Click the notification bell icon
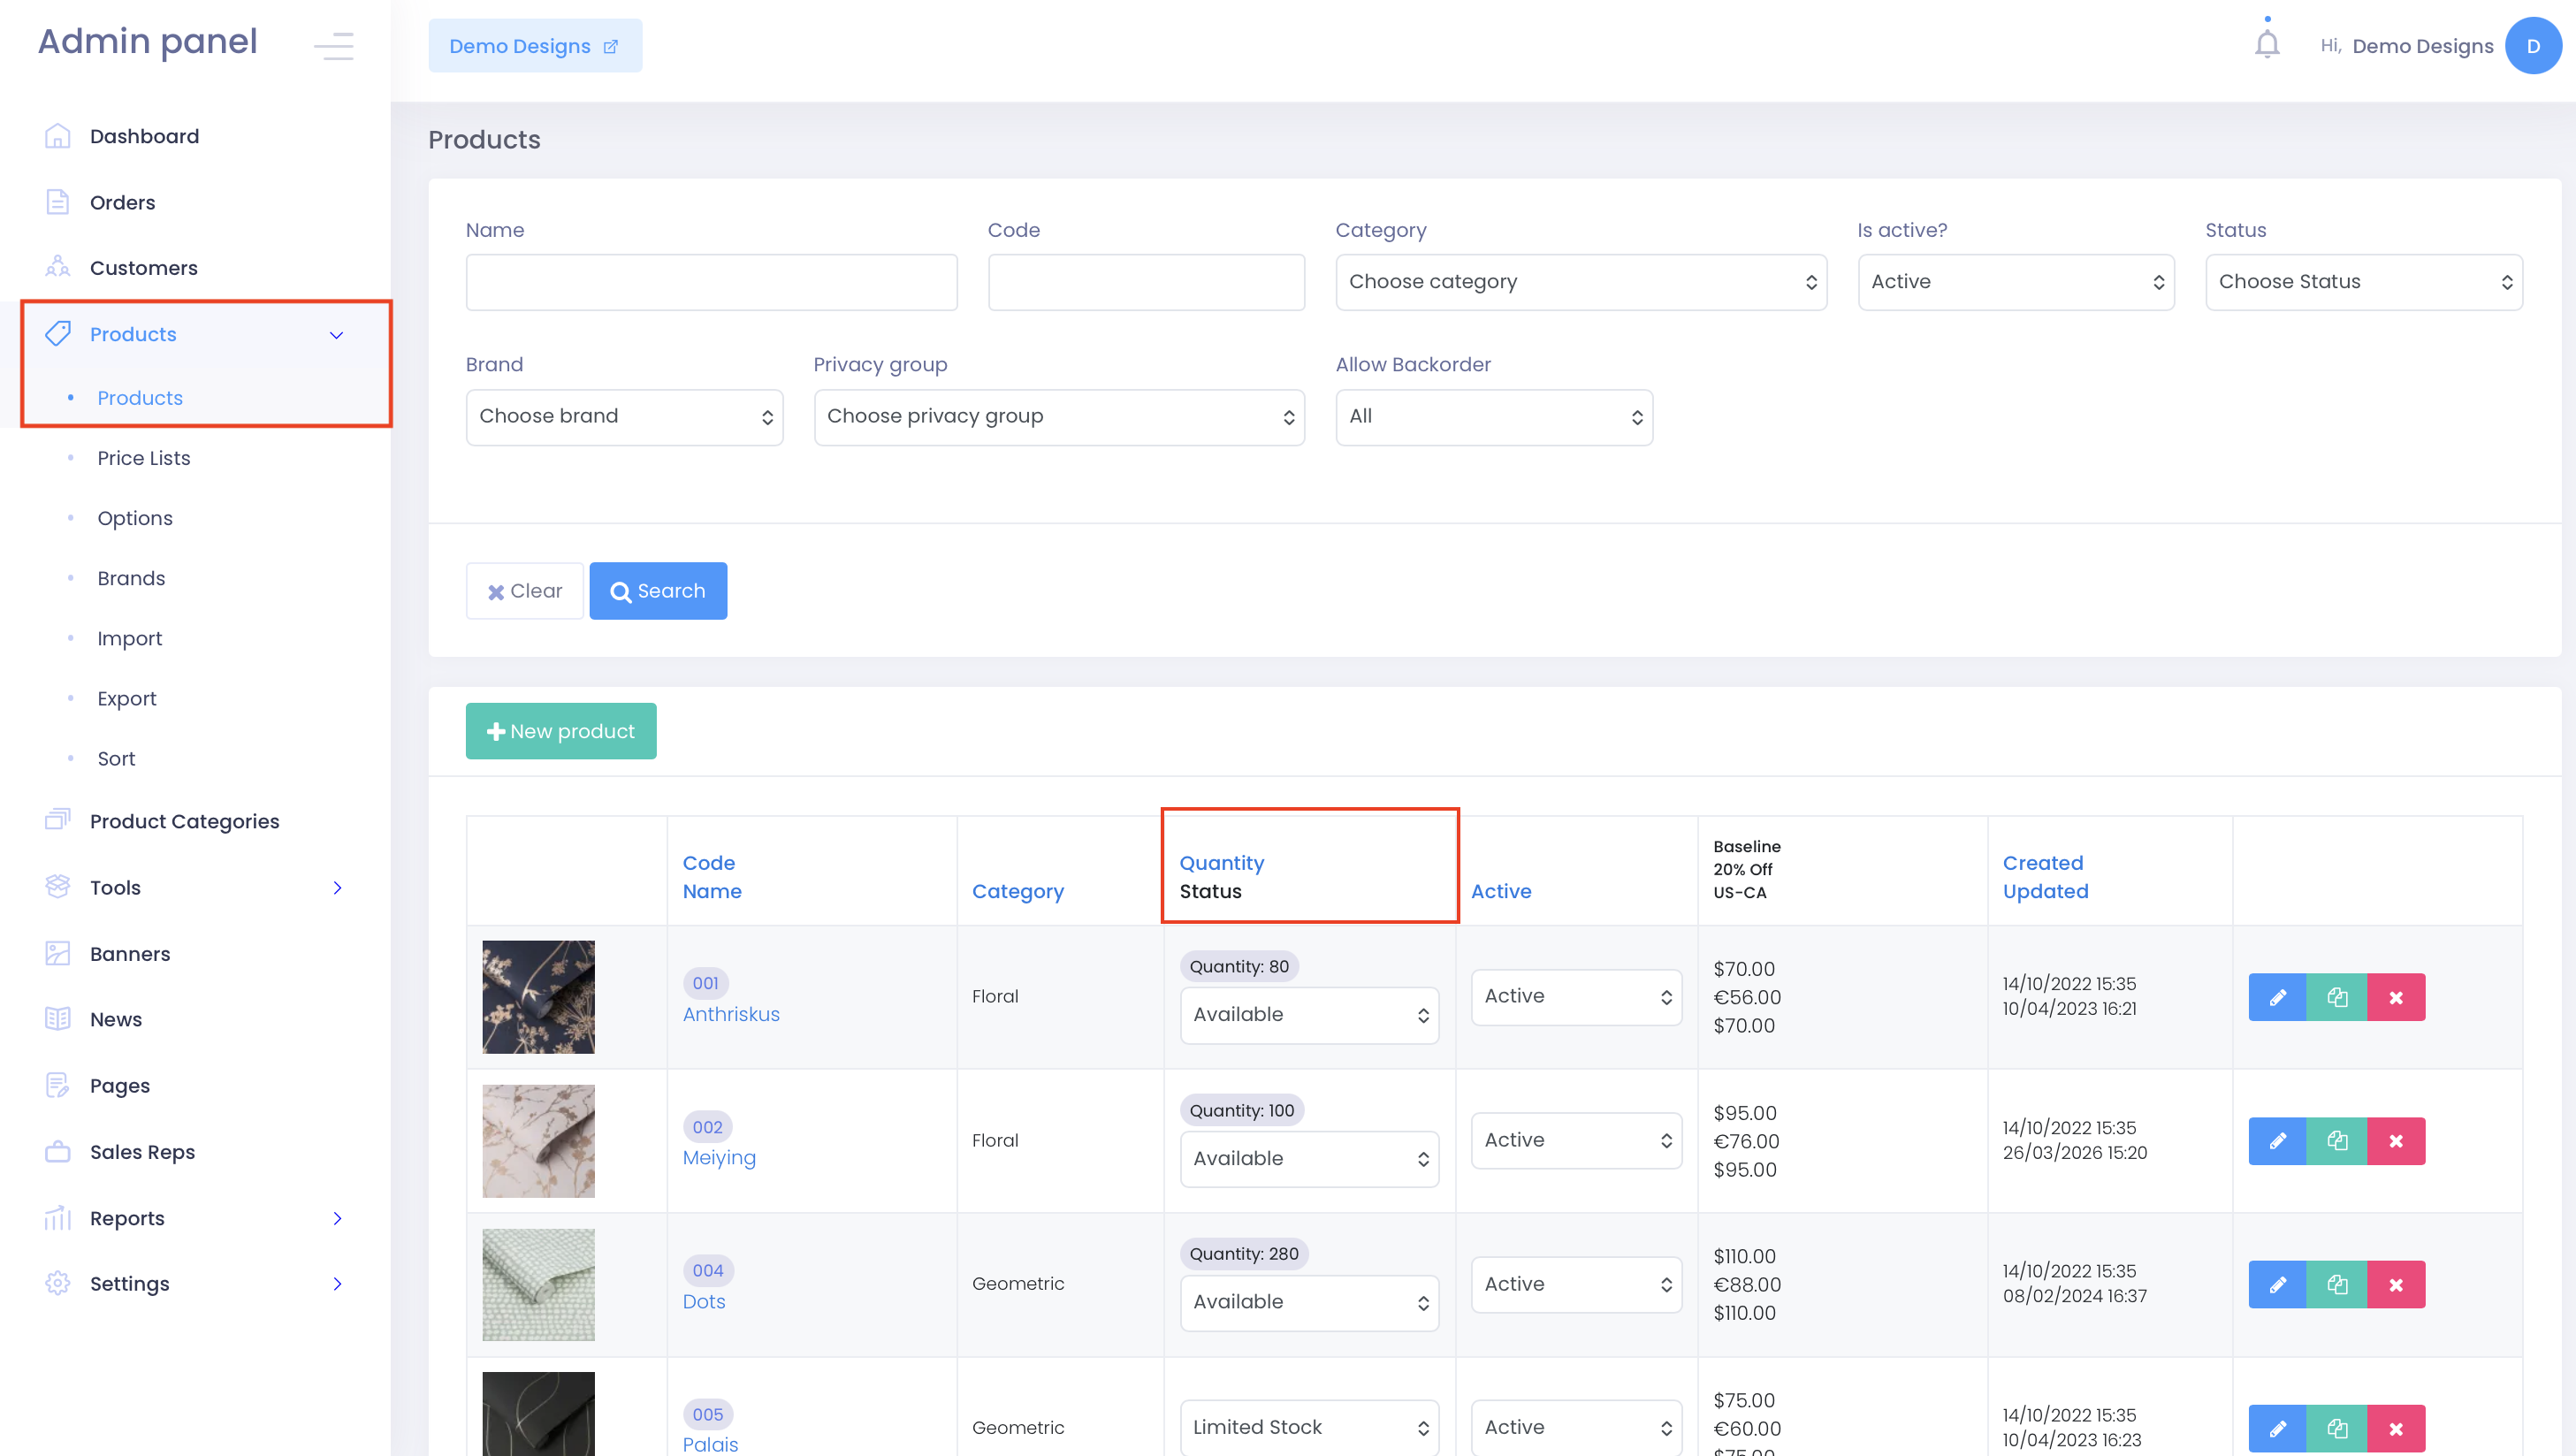This screenshot has width=2576, height=1456. [2267, 45]
